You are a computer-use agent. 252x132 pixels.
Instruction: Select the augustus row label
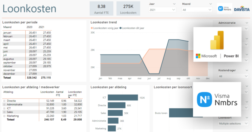click(9, 59)
